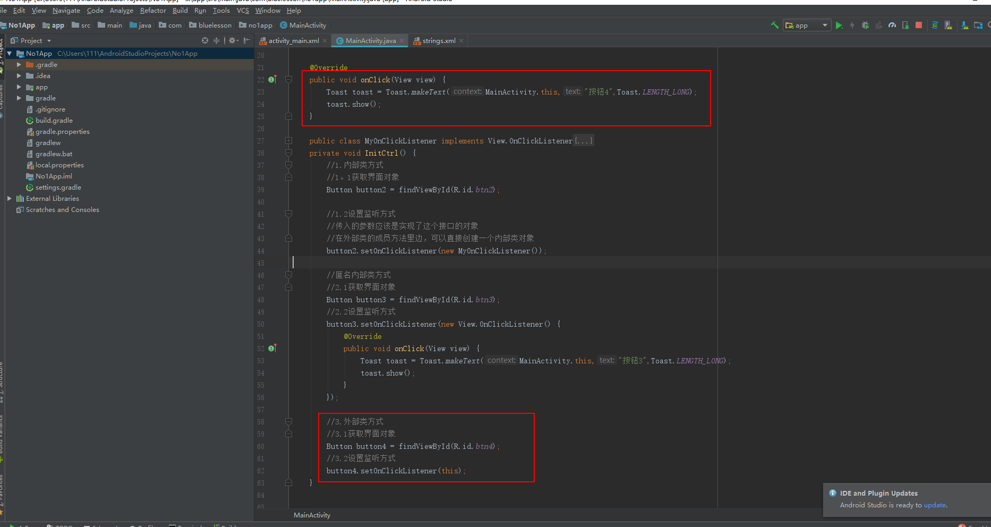This screenshot has height=527, width=991.
Task: Click the src breadcrumb in navigation bar
Action: coord(81,25)
